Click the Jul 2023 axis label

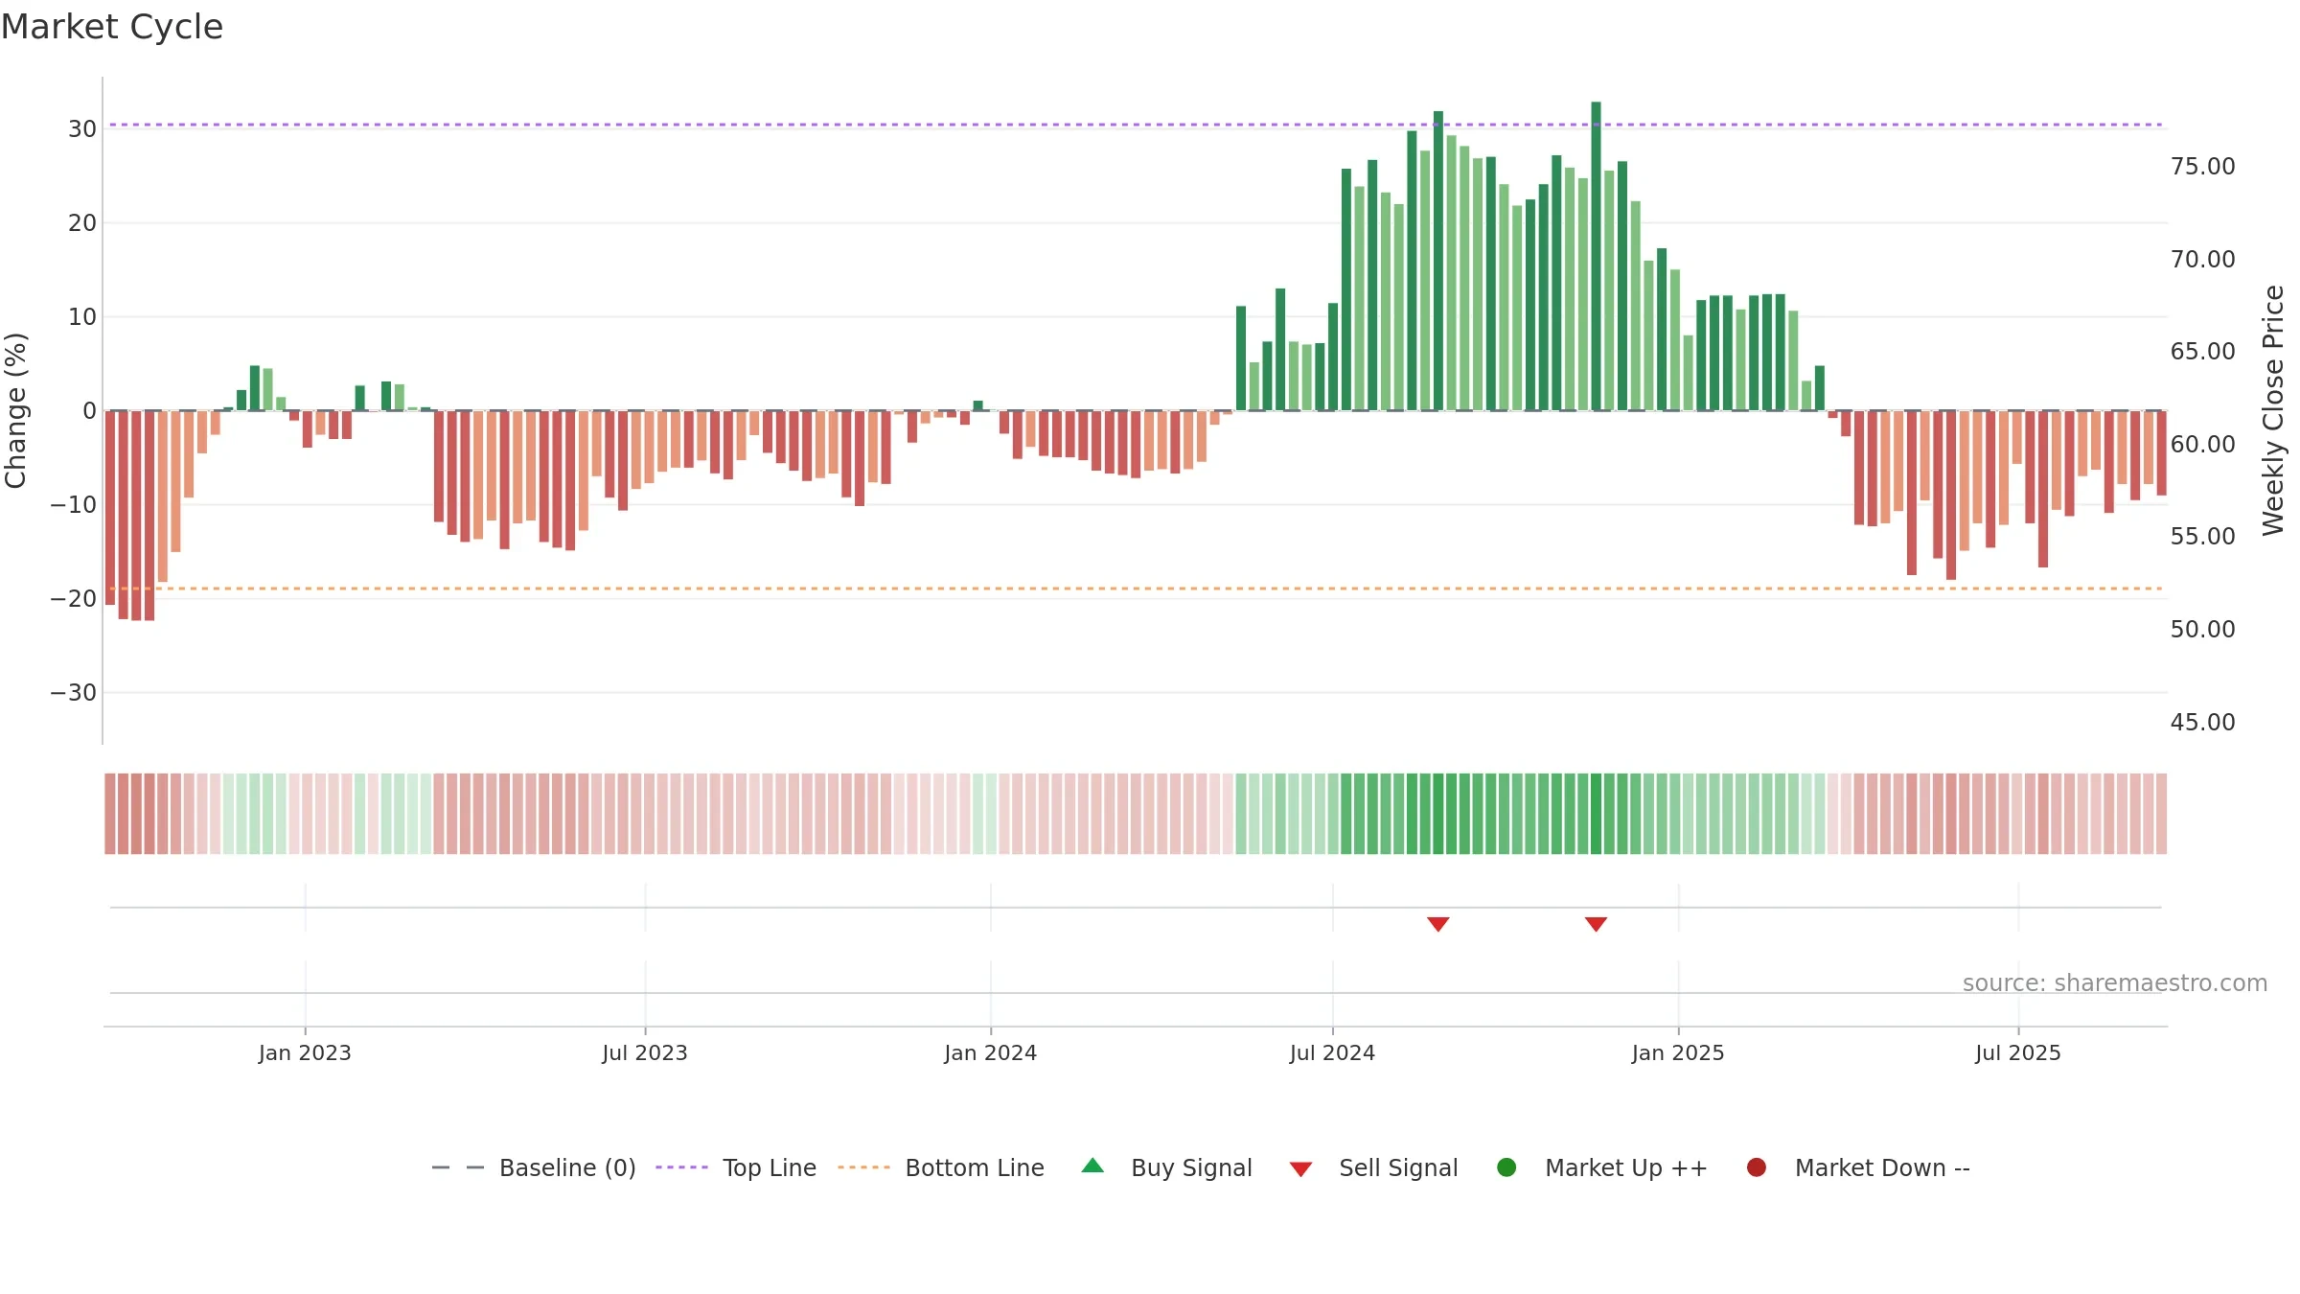pyautogui.click(x=645, y=1052)
